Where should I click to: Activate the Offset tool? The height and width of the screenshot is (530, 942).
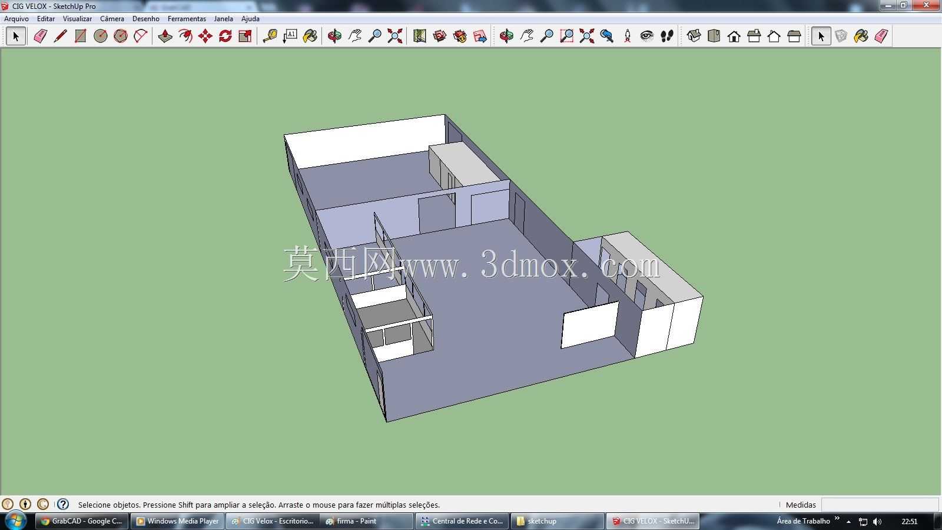(x=185, y=37)
